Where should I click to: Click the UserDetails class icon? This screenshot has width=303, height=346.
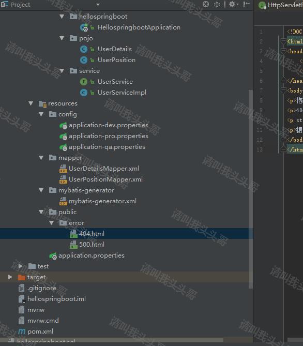coord(84,49)
